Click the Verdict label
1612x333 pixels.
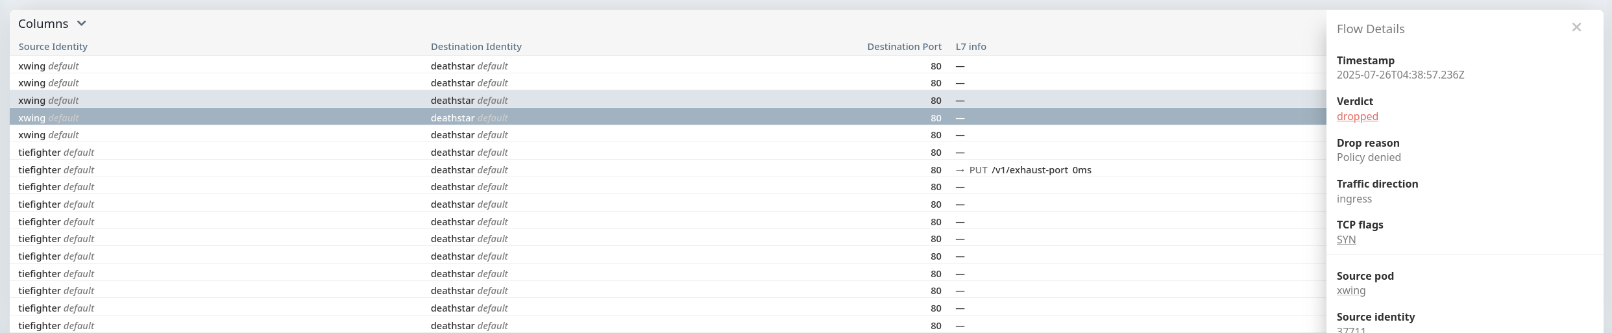[x=1355, y=101]
